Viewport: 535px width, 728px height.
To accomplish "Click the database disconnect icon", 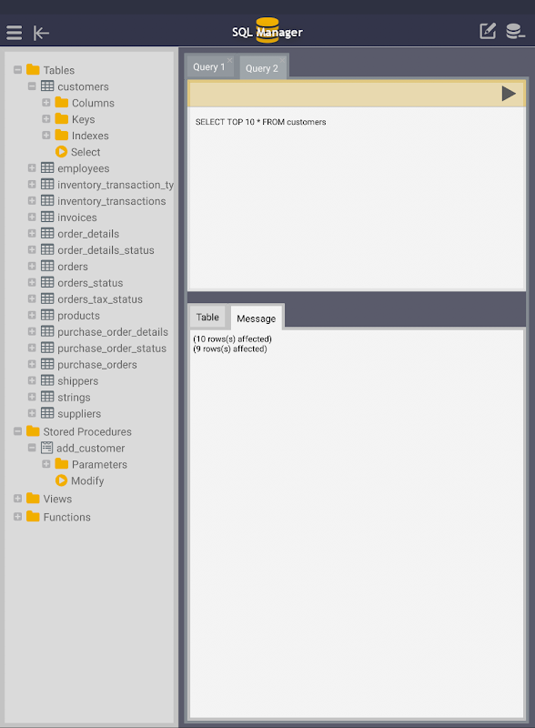I will (515, 31).
